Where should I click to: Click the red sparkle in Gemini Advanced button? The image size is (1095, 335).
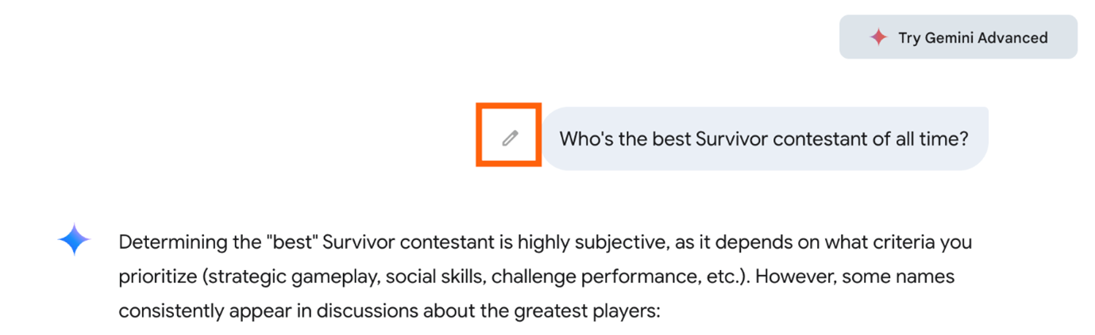coord(877,37)
